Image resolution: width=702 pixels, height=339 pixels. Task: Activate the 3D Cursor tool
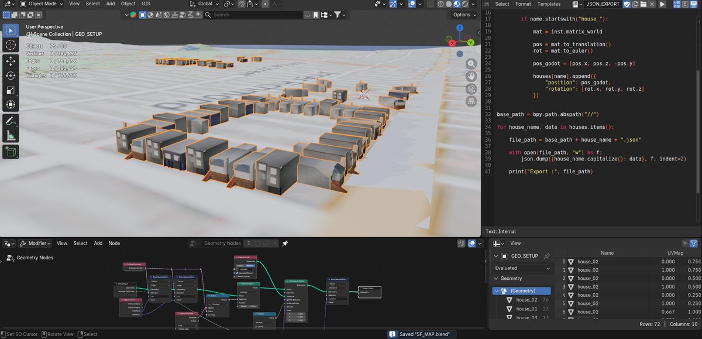[x=11, y=45]
